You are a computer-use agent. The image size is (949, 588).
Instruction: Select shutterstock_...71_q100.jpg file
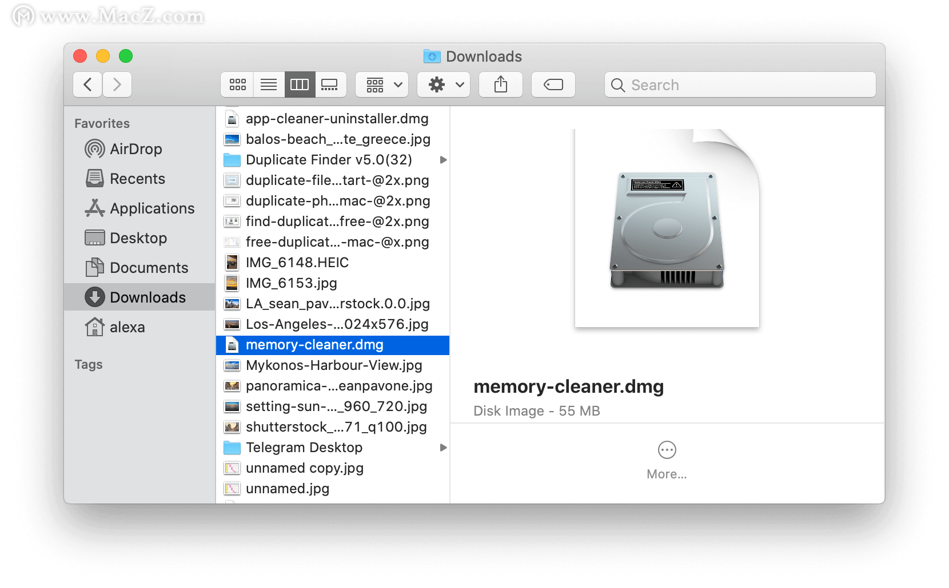pyautogui.click(x=333, y=427)
